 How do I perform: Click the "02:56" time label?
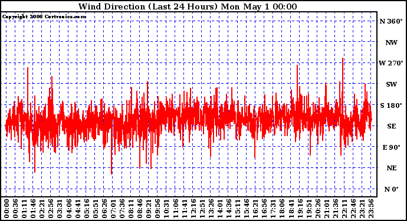pyautogui.click(x=51, y=209)
